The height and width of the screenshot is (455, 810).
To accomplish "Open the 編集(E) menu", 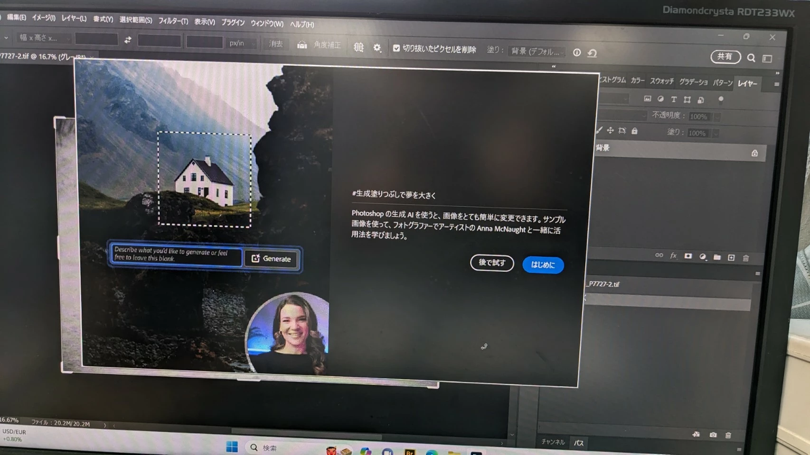I will [x=16, y=17].
